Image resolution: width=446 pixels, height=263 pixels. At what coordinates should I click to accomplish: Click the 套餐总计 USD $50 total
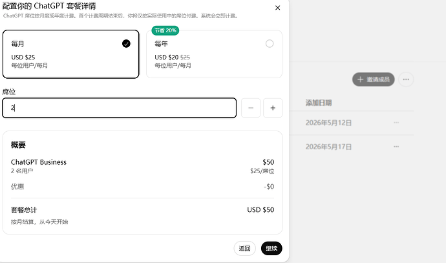142,210
